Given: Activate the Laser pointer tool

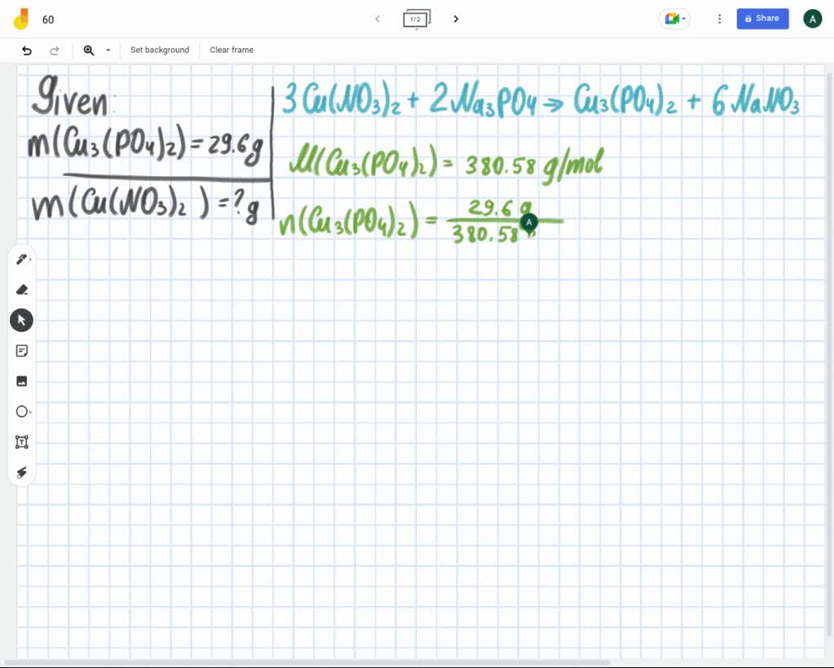Looking at the screenshot, I should click(21, 472).
